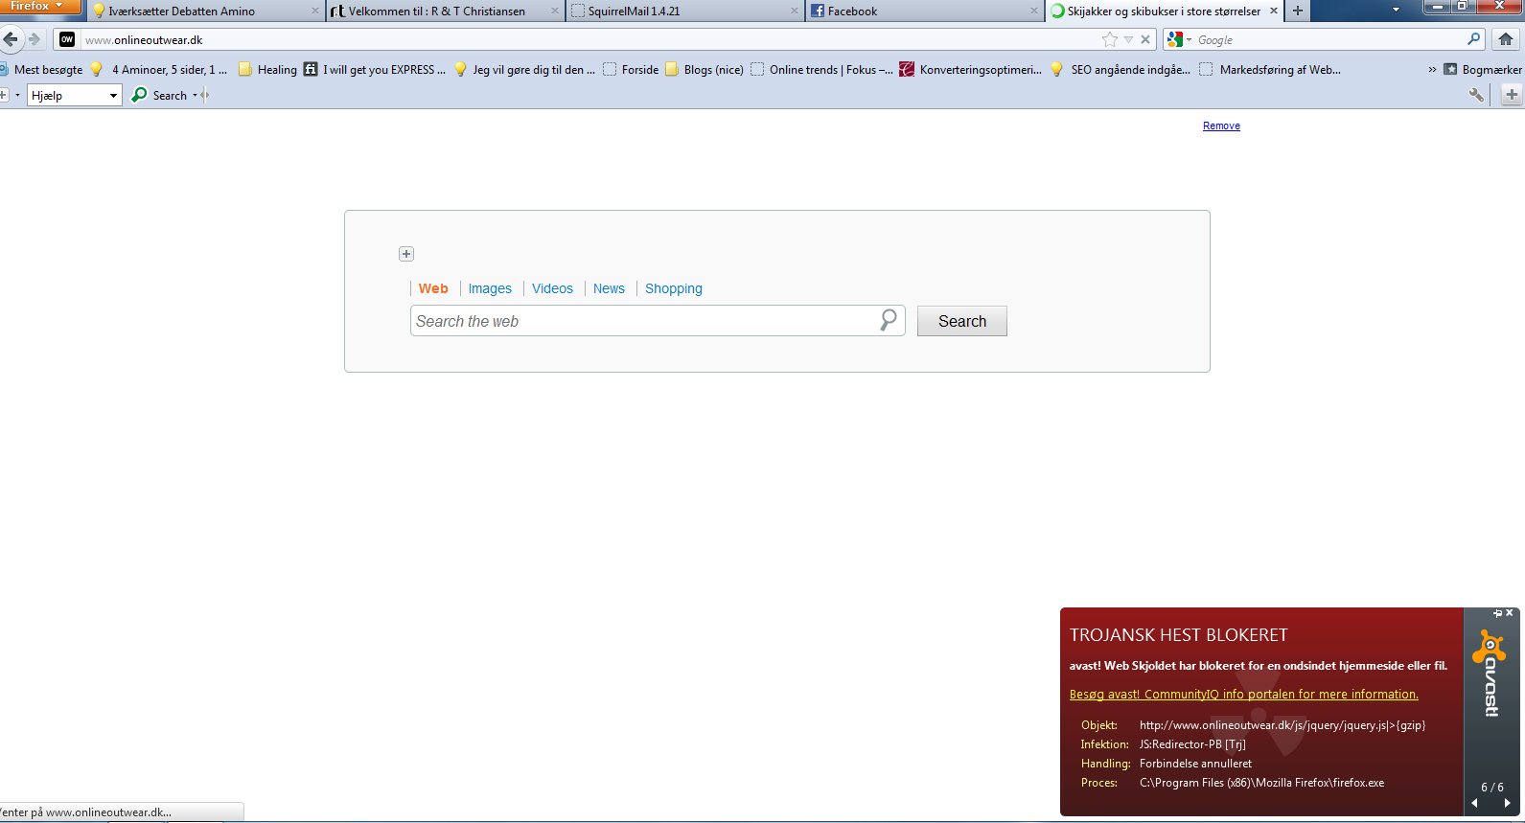Click the avast! logo on the popup

pyautogui.click(x=1490, y=674)
